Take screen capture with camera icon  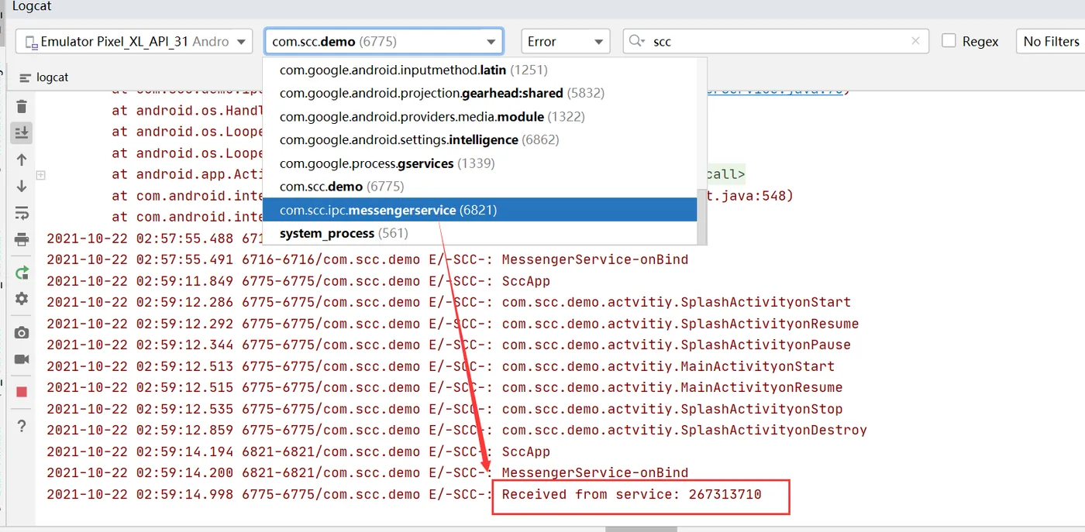22,333
